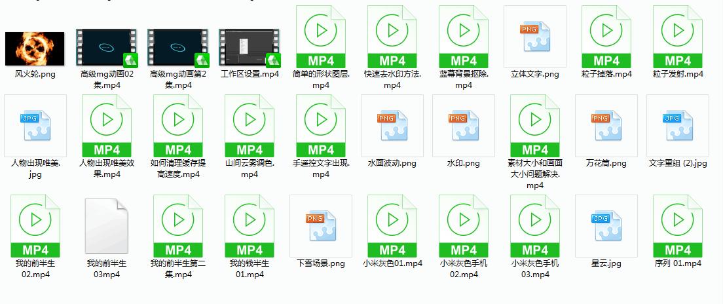Click the file name 人物出现唯美.jpg
The image size is (723, 304).
pyautogui.click(x=35, y=169)
